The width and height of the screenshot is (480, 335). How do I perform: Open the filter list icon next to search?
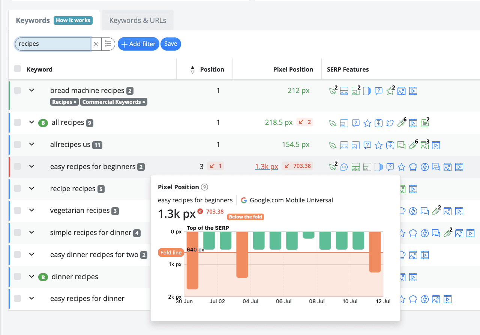(x=108, y=44)
